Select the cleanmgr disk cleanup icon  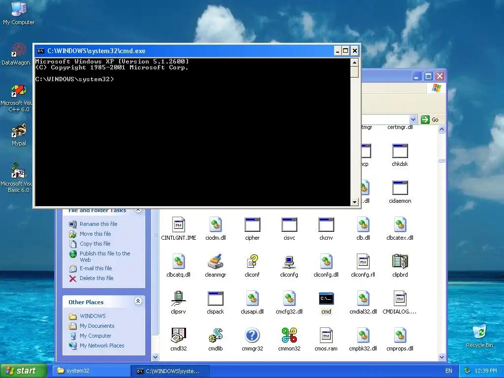[x=216, y=262]
